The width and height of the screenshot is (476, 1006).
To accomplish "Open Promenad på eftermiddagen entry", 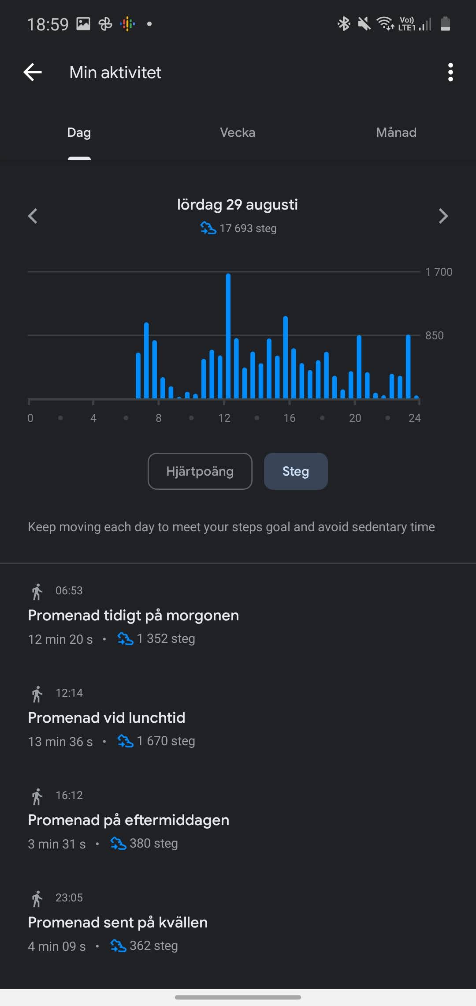I will click(x=128, y=820).
